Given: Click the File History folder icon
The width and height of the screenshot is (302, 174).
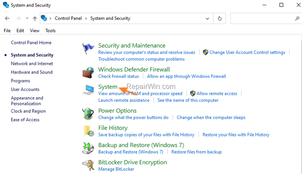Looking at the screenshot, I should 89,131.
